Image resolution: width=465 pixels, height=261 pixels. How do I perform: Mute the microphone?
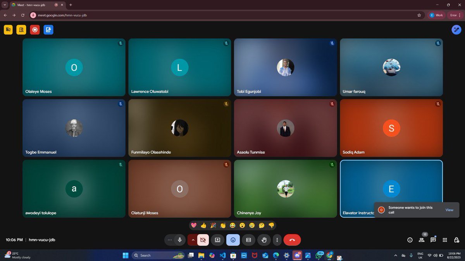(180, 240)
